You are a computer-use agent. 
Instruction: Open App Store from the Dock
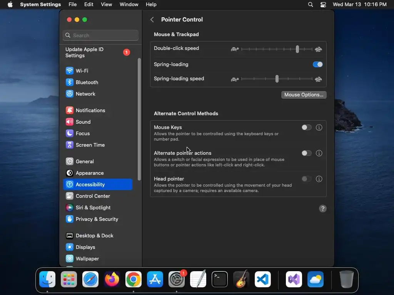(155, 279)
